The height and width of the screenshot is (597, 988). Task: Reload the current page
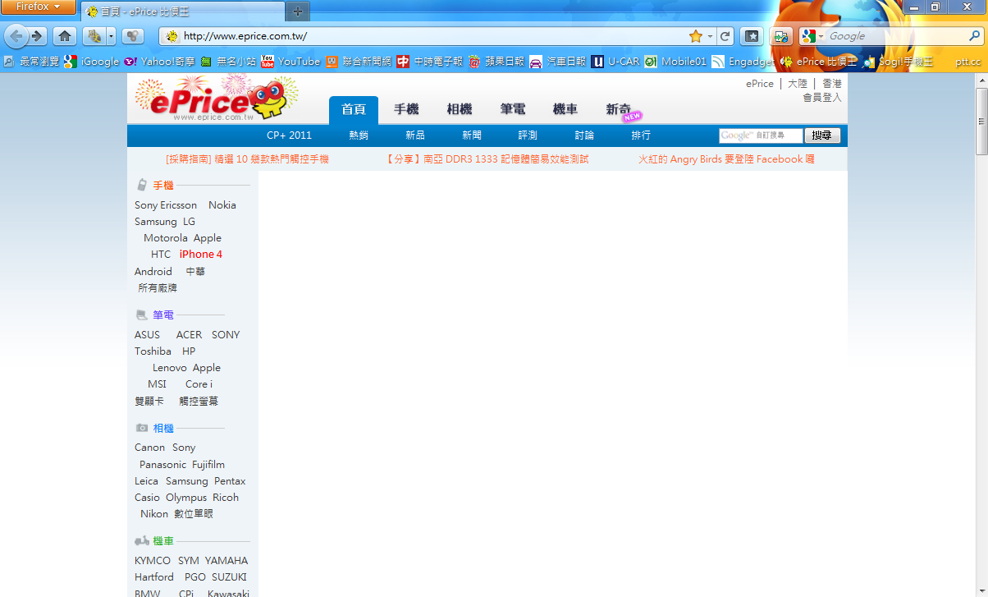pos(725,36)
